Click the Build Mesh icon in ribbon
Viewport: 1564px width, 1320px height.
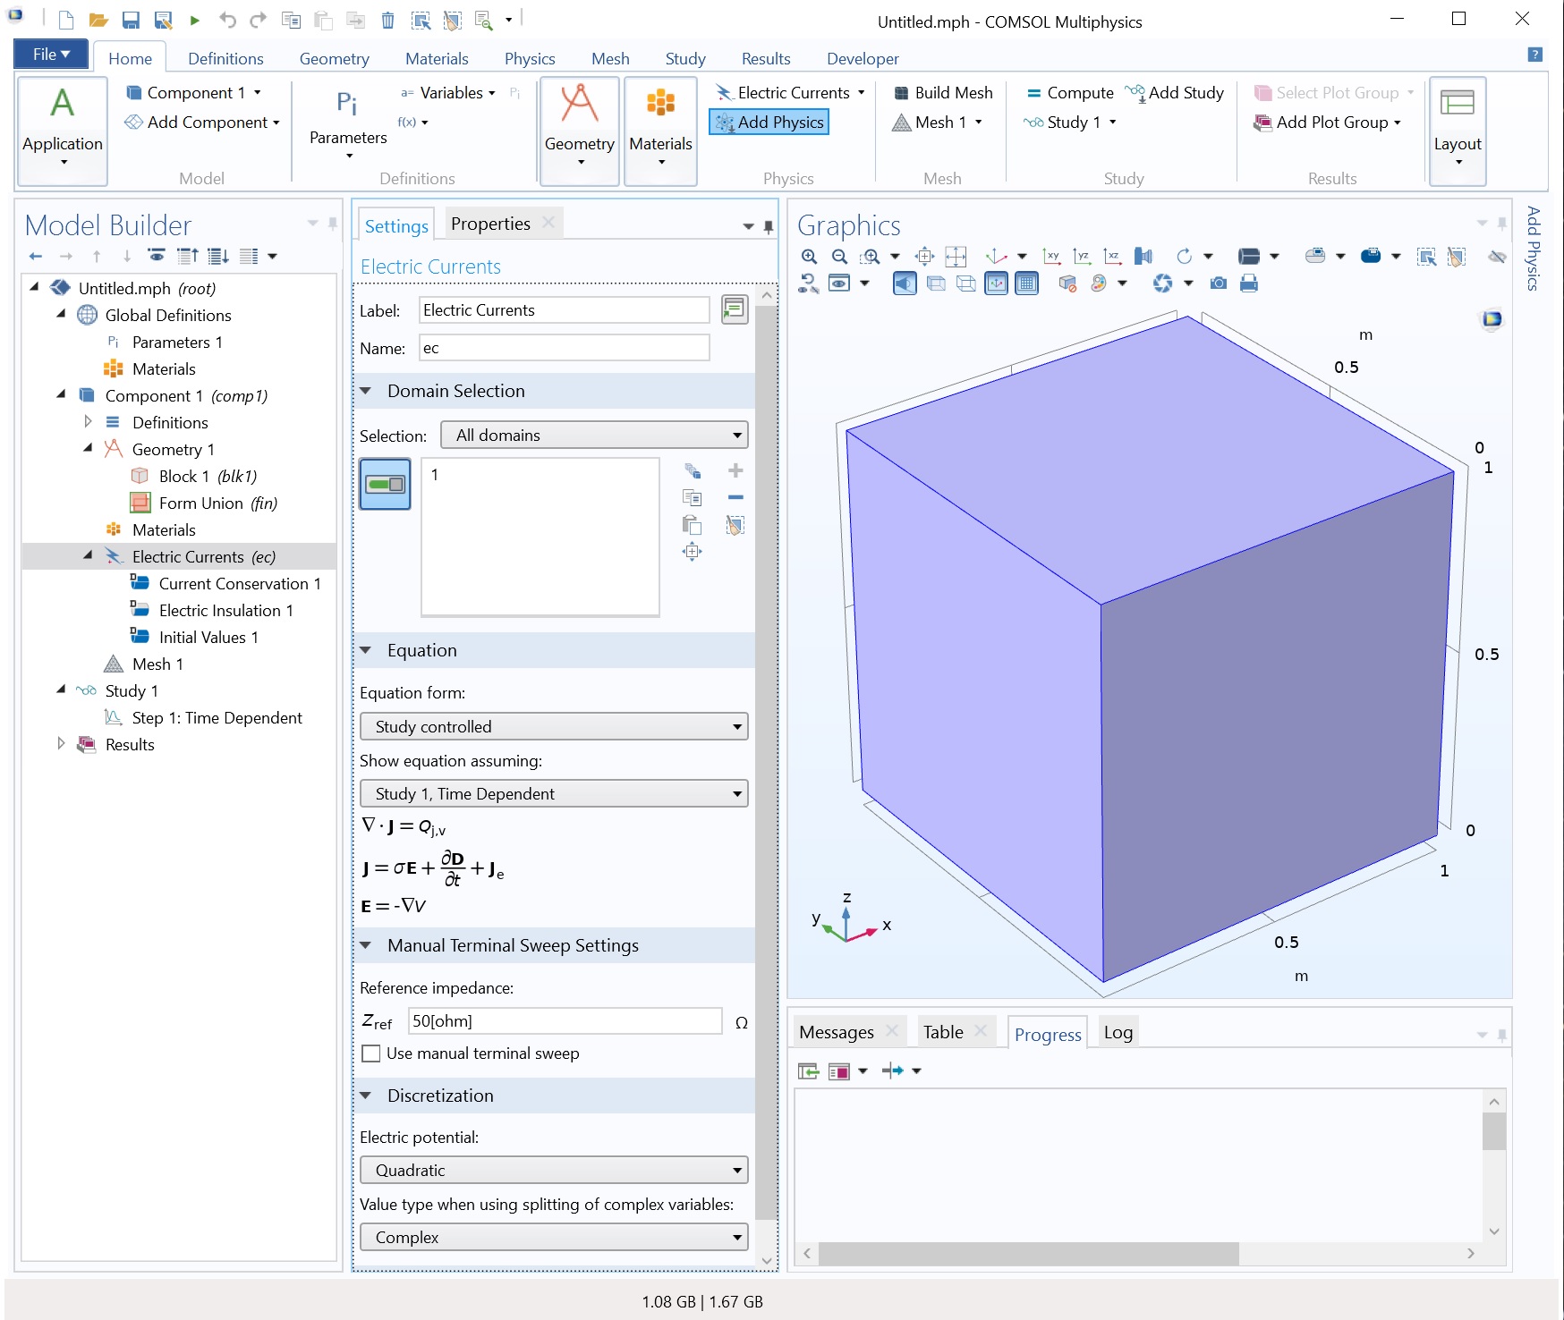click(901, 93)
